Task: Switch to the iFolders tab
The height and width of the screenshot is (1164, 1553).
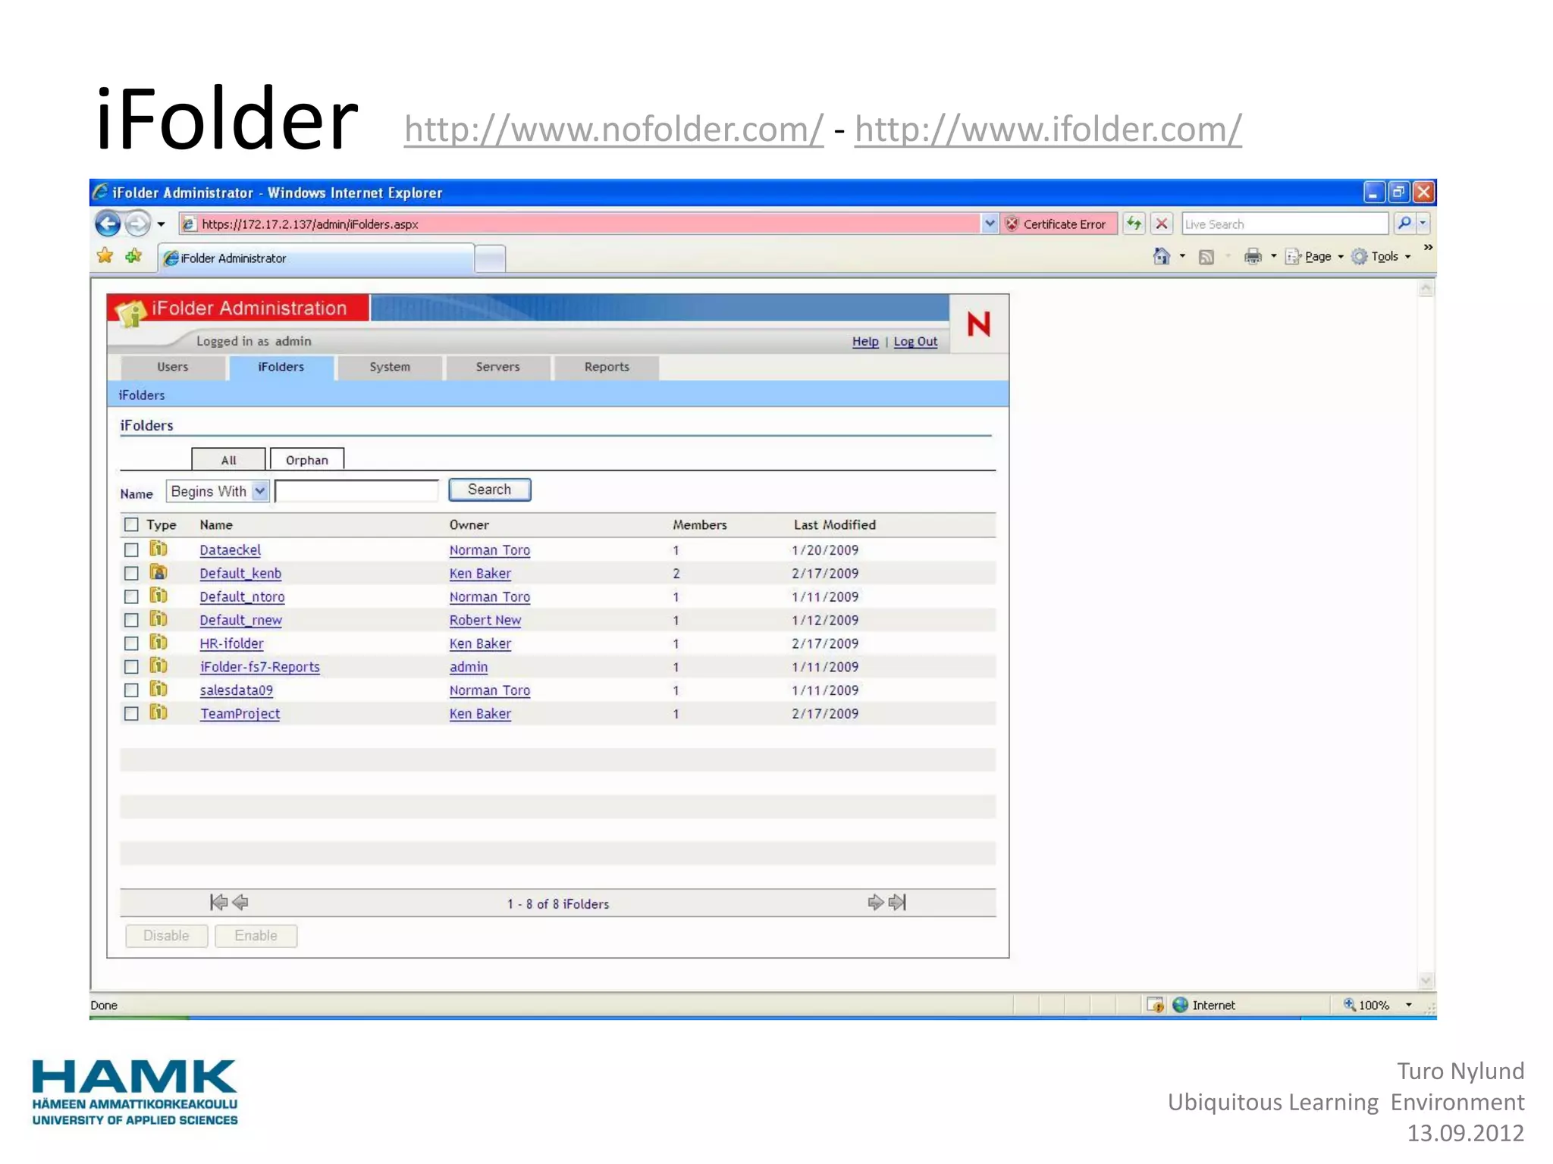Action: point(281,367)
